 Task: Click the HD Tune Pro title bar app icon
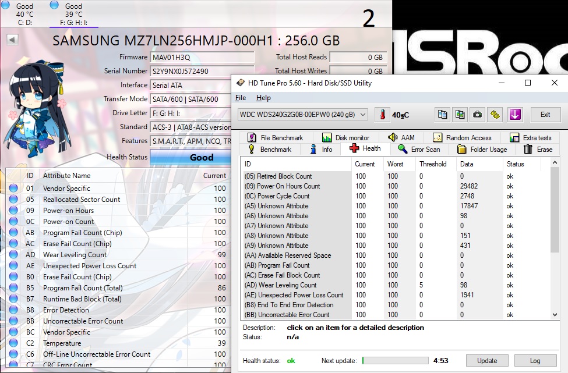pyautogui.click(x=240, y=83)
